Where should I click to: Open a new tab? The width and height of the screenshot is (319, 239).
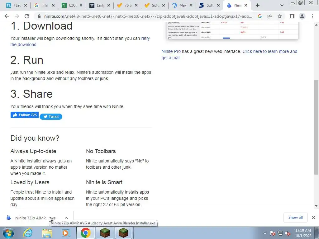(x=258, y=6)
